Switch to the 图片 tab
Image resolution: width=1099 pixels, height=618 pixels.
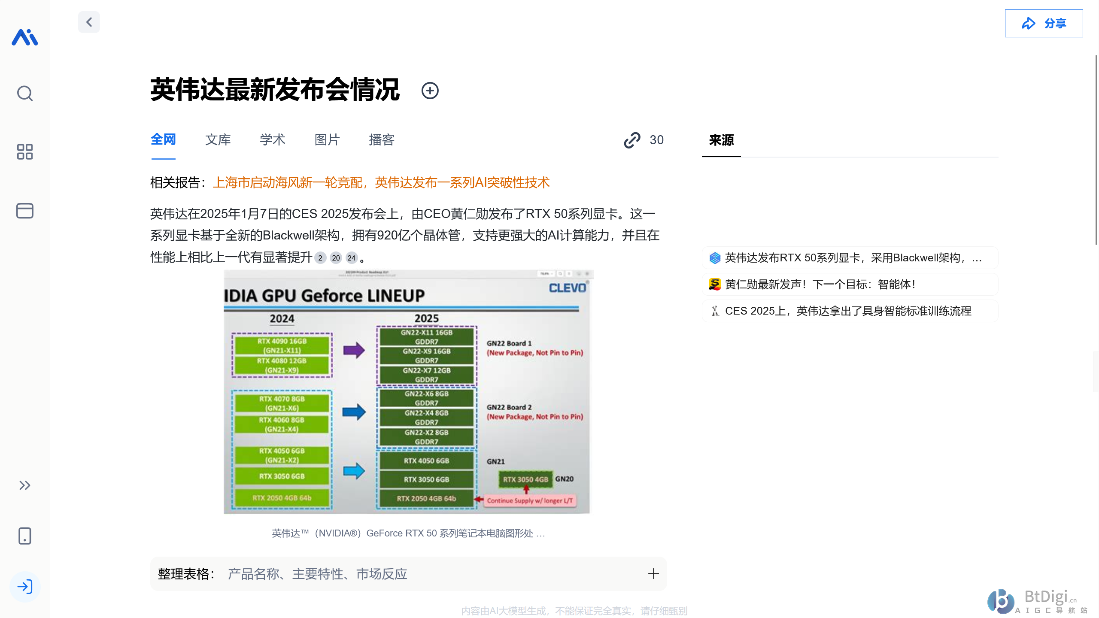(327, 139)
